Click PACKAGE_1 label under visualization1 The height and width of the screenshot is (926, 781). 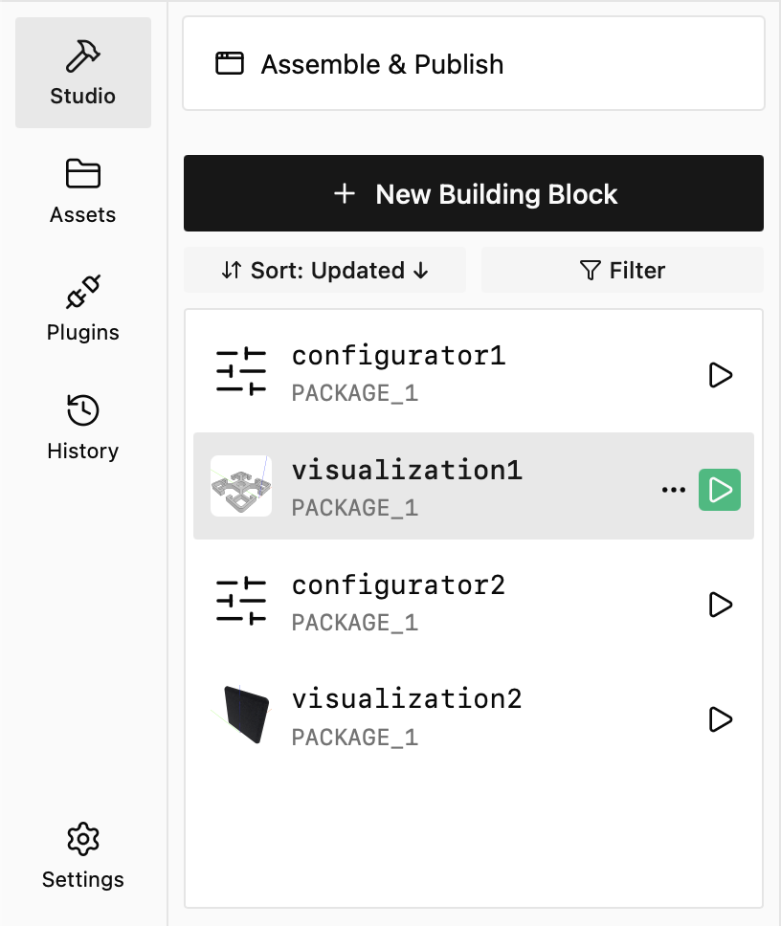tap(355, 508)
